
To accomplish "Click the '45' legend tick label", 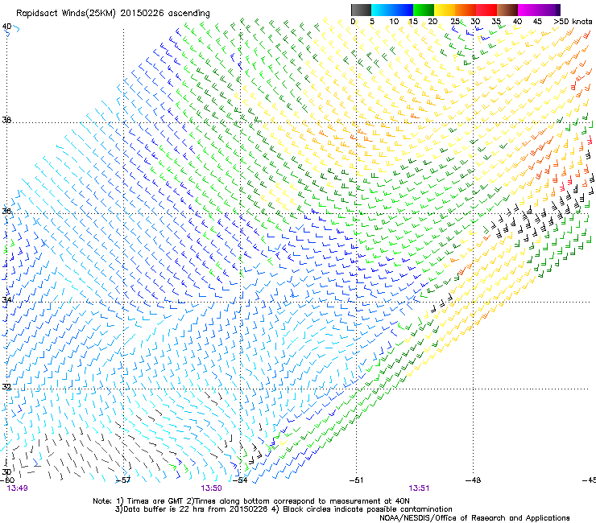I will tap(537, 21).
